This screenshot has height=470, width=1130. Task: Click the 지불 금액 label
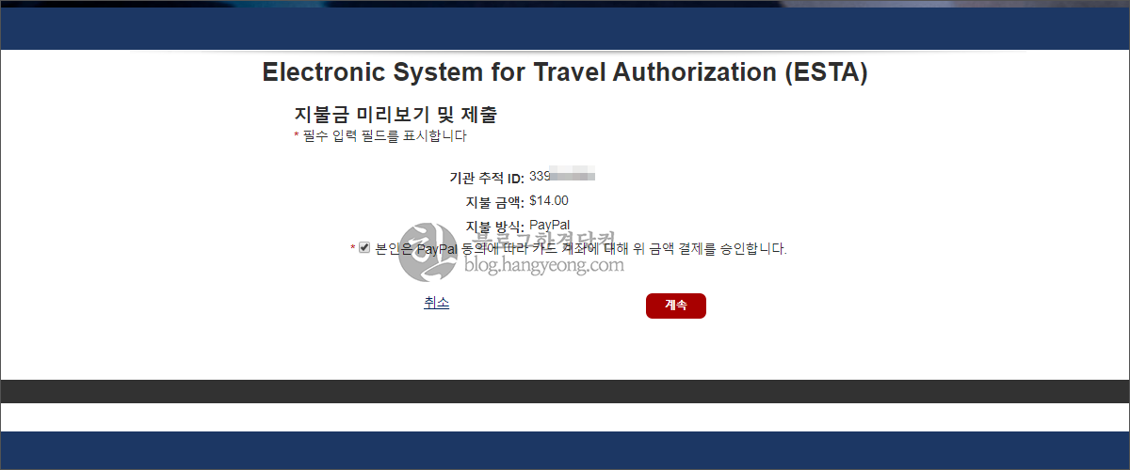coord(494,202)
